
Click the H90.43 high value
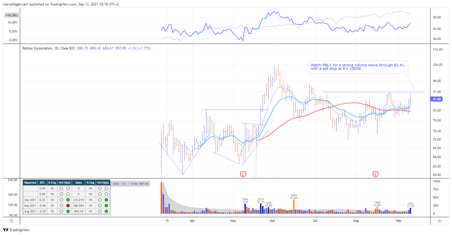pyautogui.click(x=96, y=48)
